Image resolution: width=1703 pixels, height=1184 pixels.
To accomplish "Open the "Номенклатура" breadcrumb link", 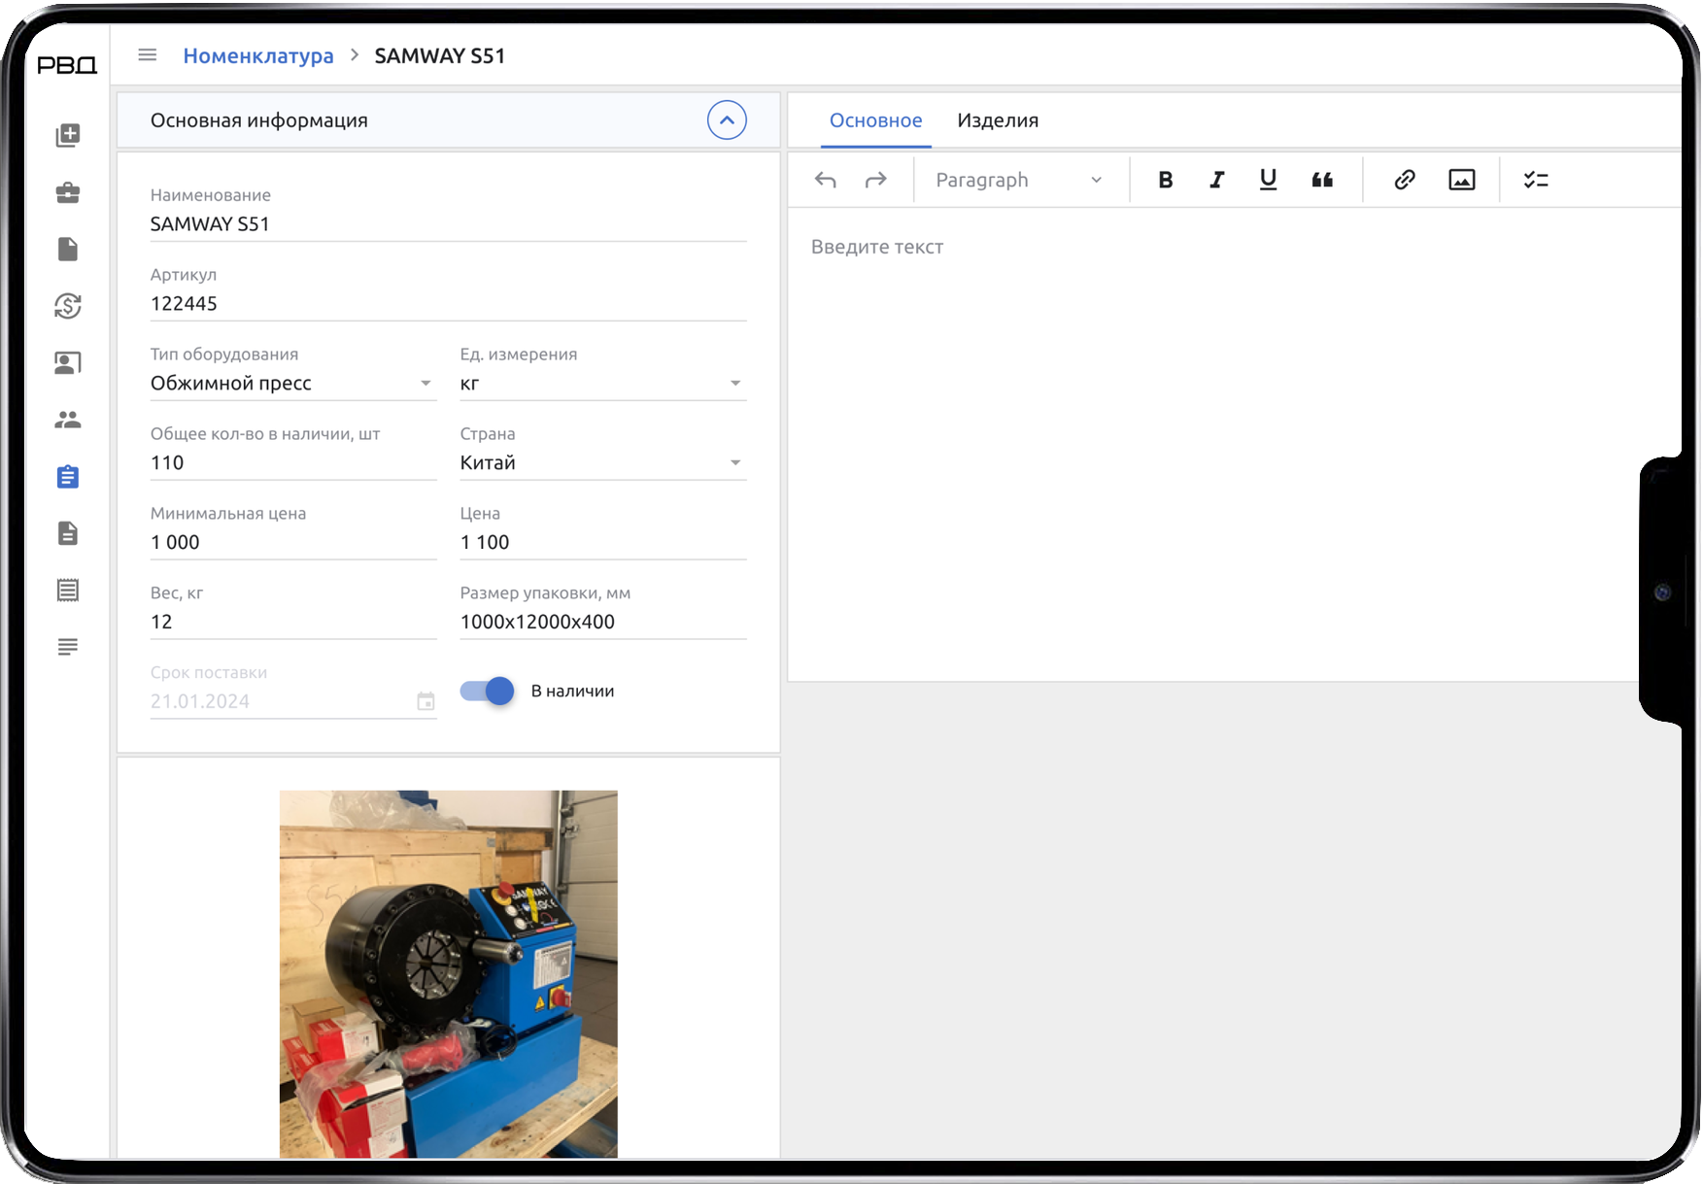I will (258, 55).
